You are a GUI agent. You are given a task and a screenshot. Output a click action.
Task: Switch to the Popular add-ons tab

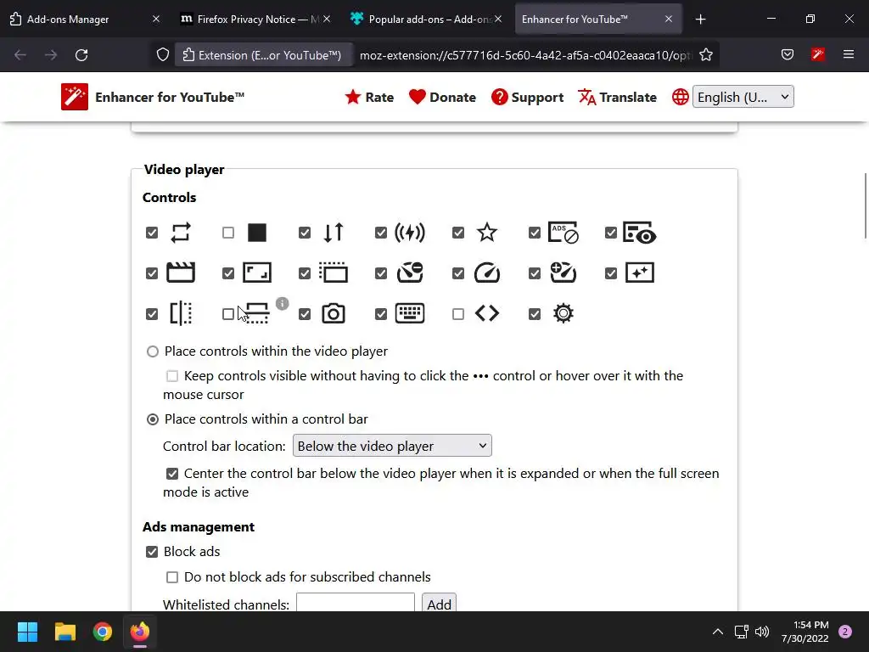[424, 19]
